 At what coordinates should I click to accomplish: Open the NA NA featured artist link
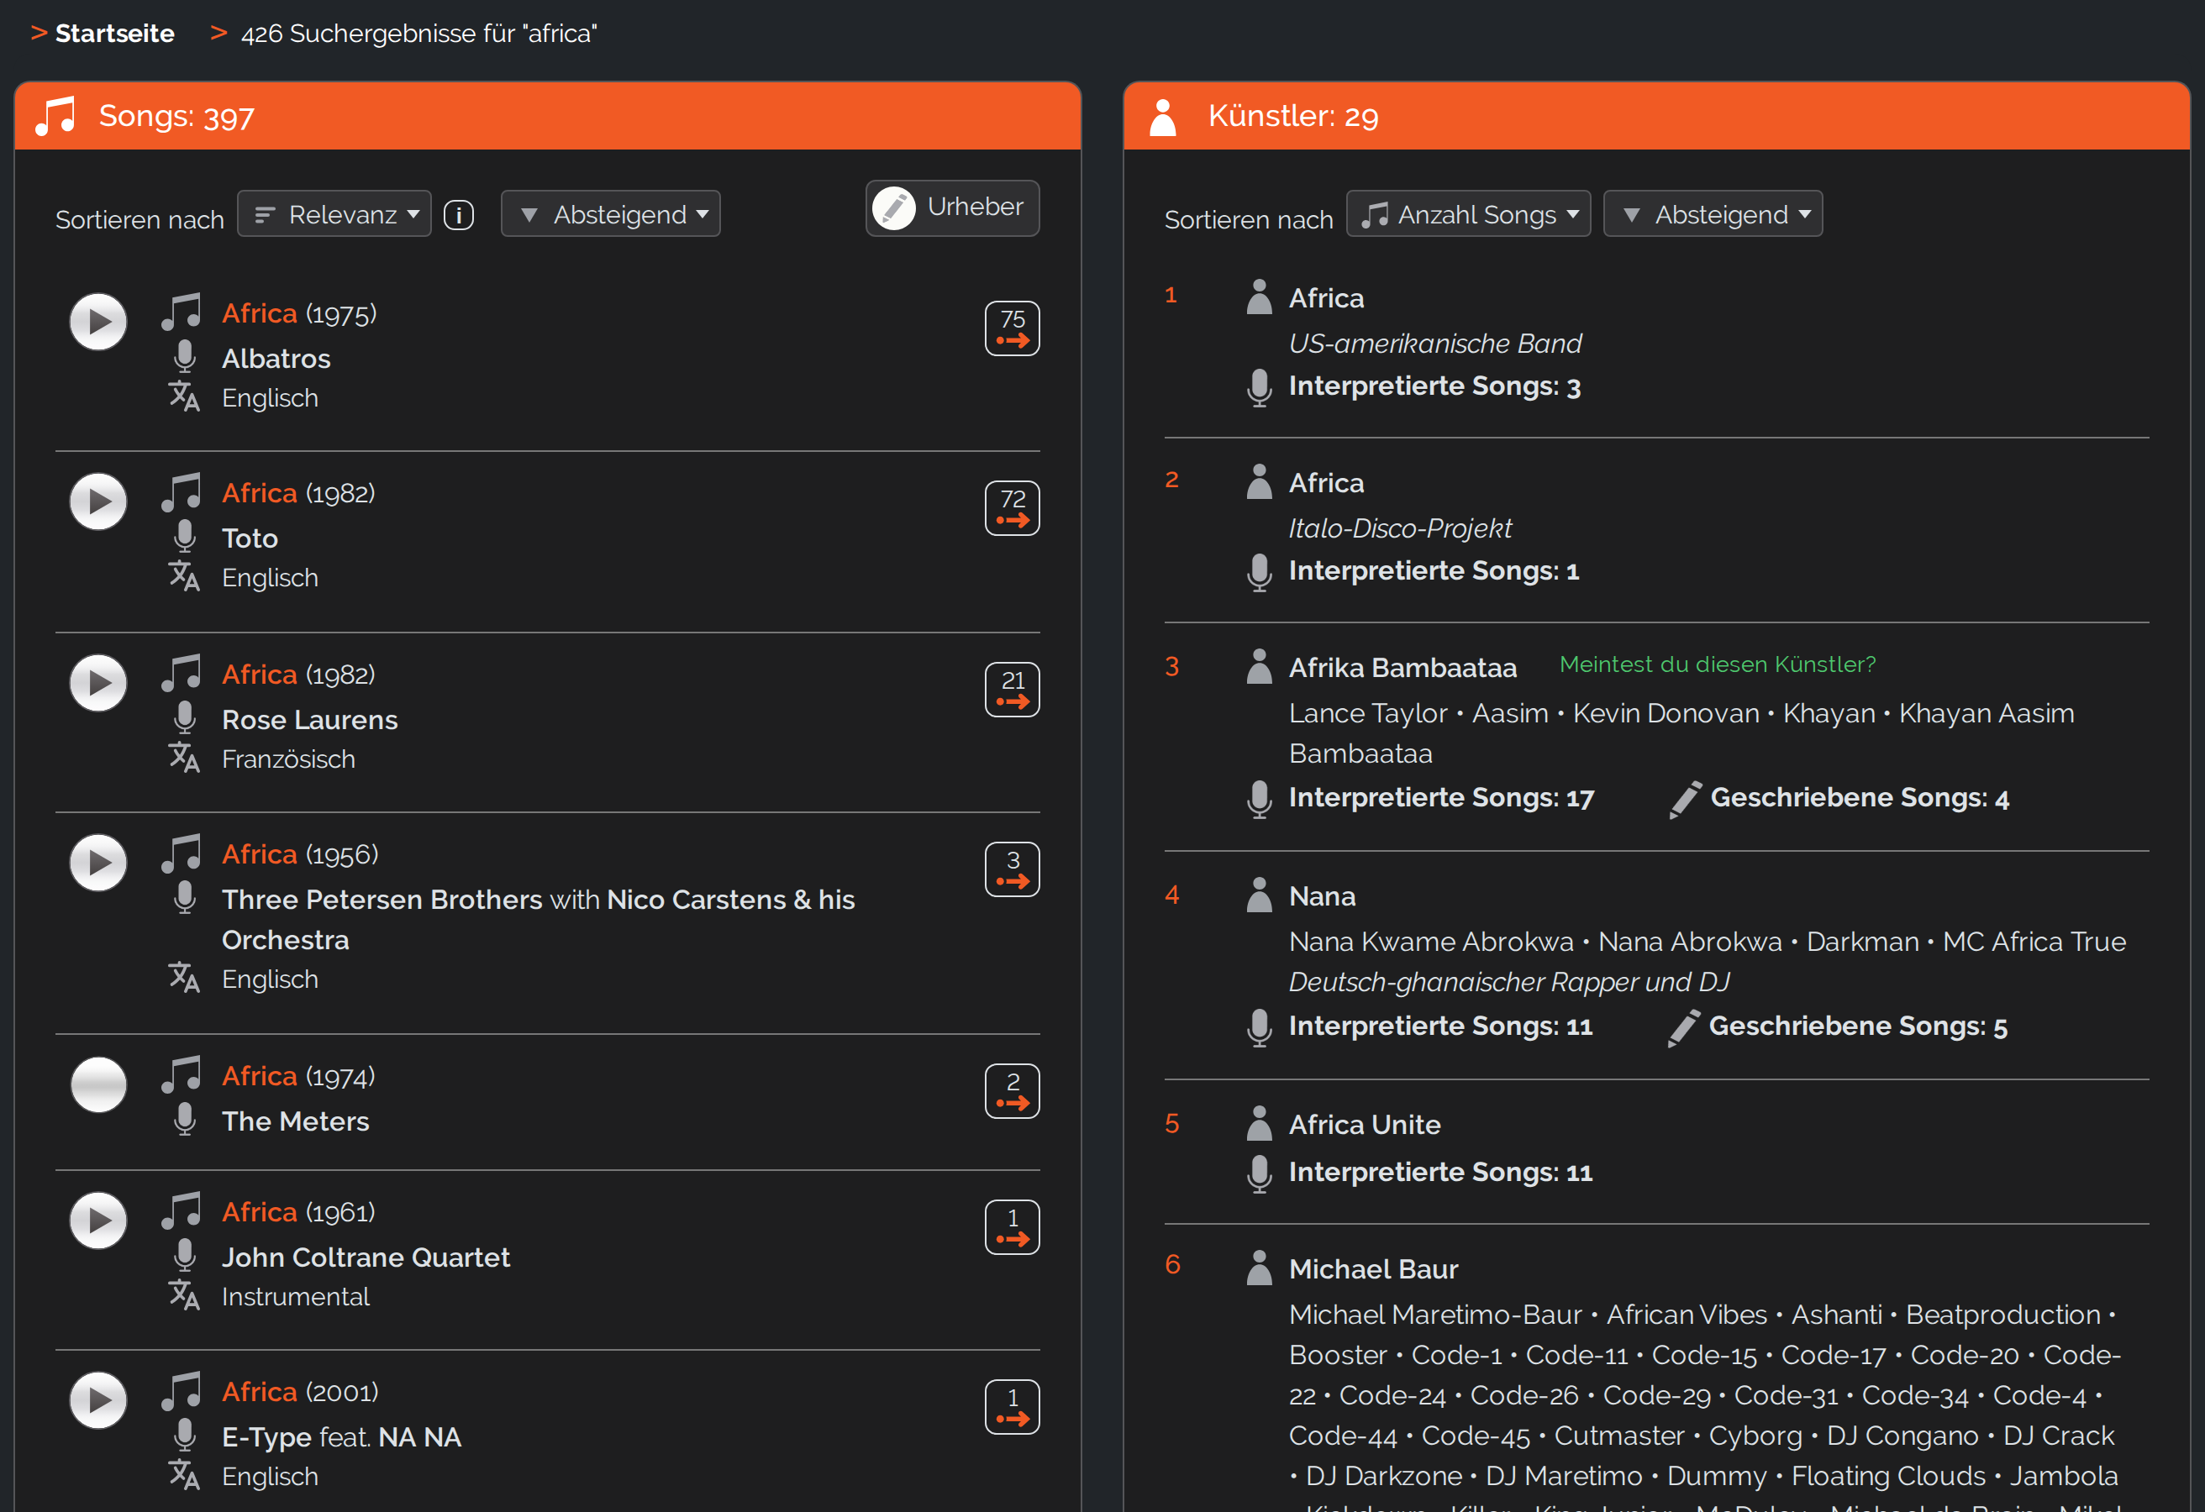[419, 1437]
